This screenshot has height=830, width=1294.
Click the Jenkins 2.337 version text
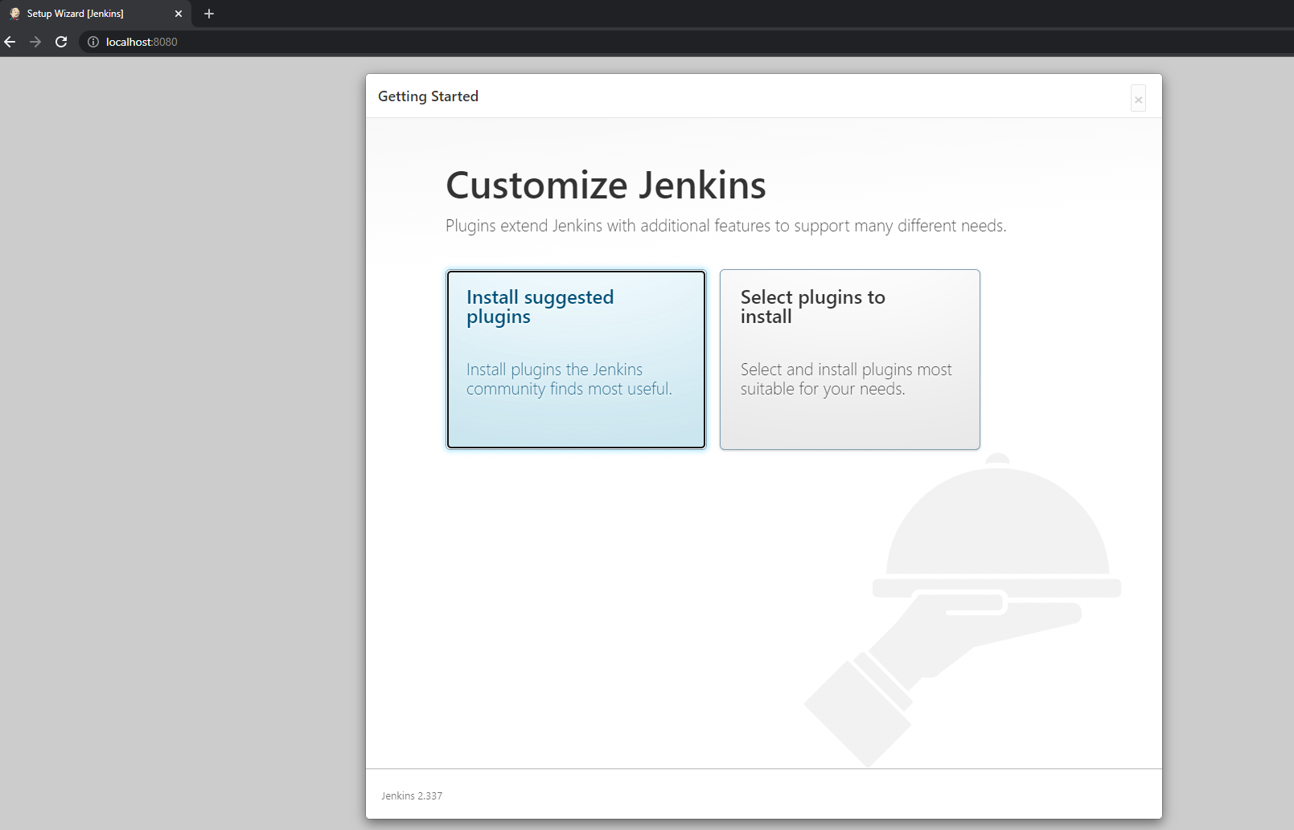point(411,795)
